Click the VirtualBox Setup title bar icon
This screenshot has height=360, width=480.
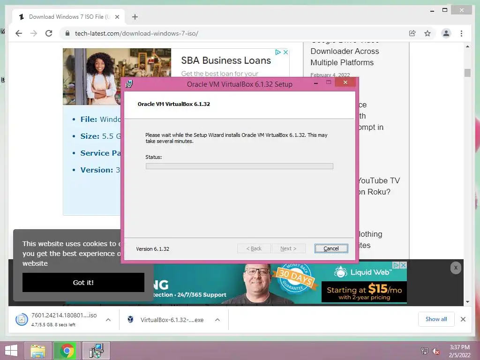pyautogui.click(x=129, y=84)
